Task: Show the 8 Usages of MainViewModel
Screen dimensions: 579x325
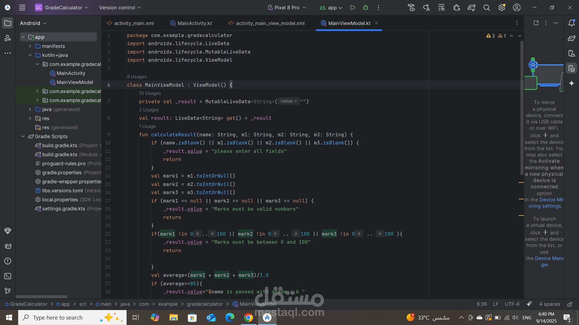Action: [137, 77]
